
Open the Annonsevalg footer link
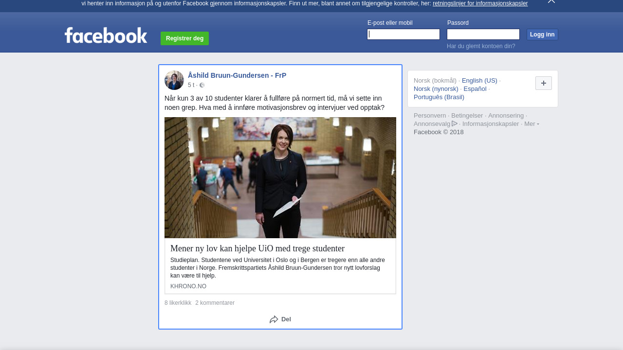click(x=432, y=124)
